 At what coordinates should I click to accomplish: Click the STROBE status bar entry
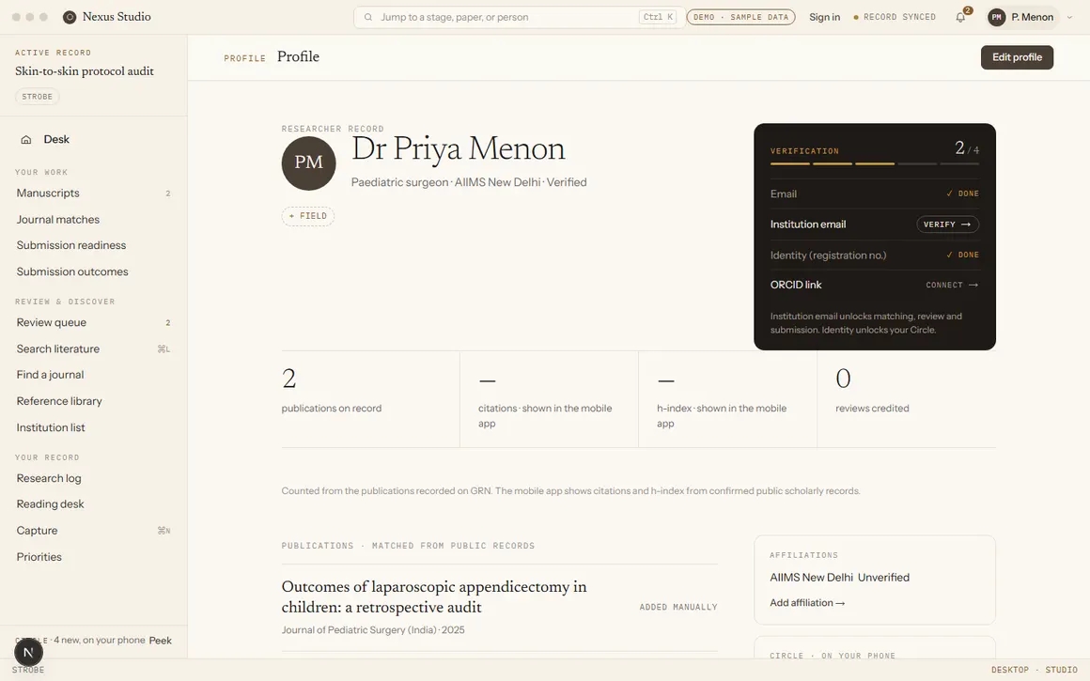click(28, 670)
